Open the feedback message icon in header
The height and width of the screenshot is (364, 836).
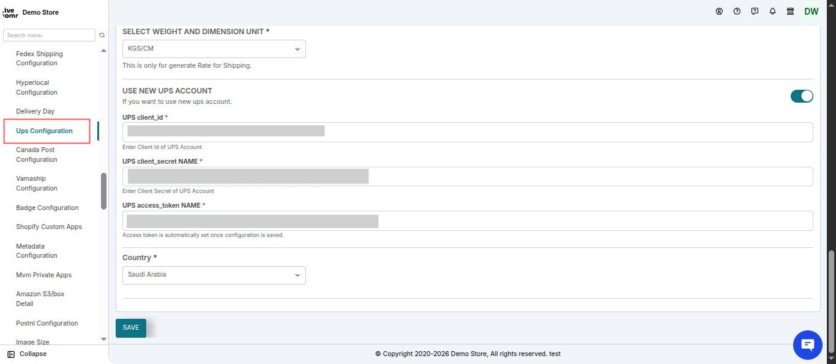pyautogui.click(x=755, y=11)
